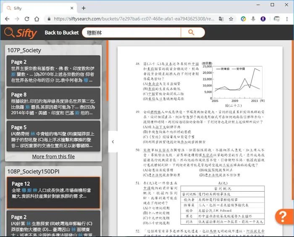
Task: Open Page 12 result in 108P_Society150DPI
Action: (53, 193)
